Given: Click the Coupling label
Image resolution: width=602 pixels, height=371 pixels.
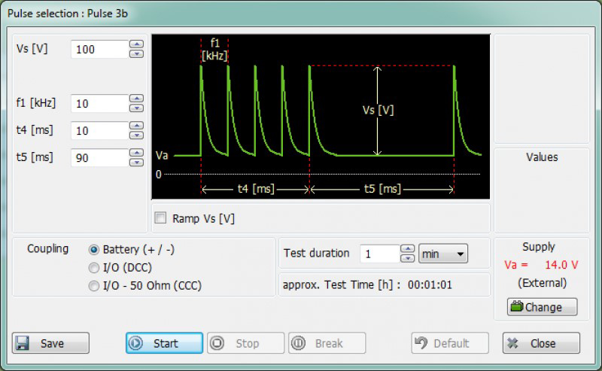Looking at the screenshot, I should pyautogui.click(x=47, y=249).
